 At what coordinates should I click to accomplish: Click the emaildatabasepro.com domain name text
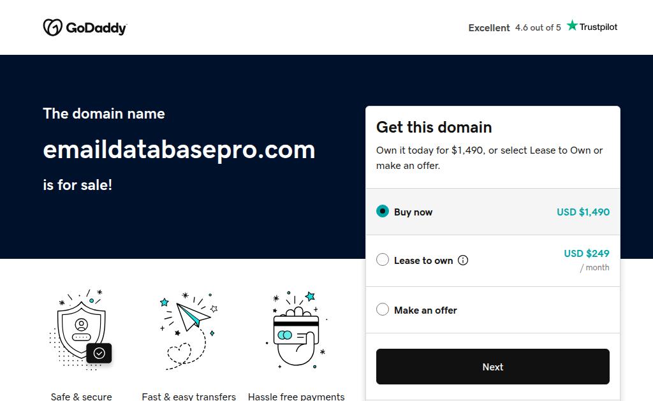179,150
